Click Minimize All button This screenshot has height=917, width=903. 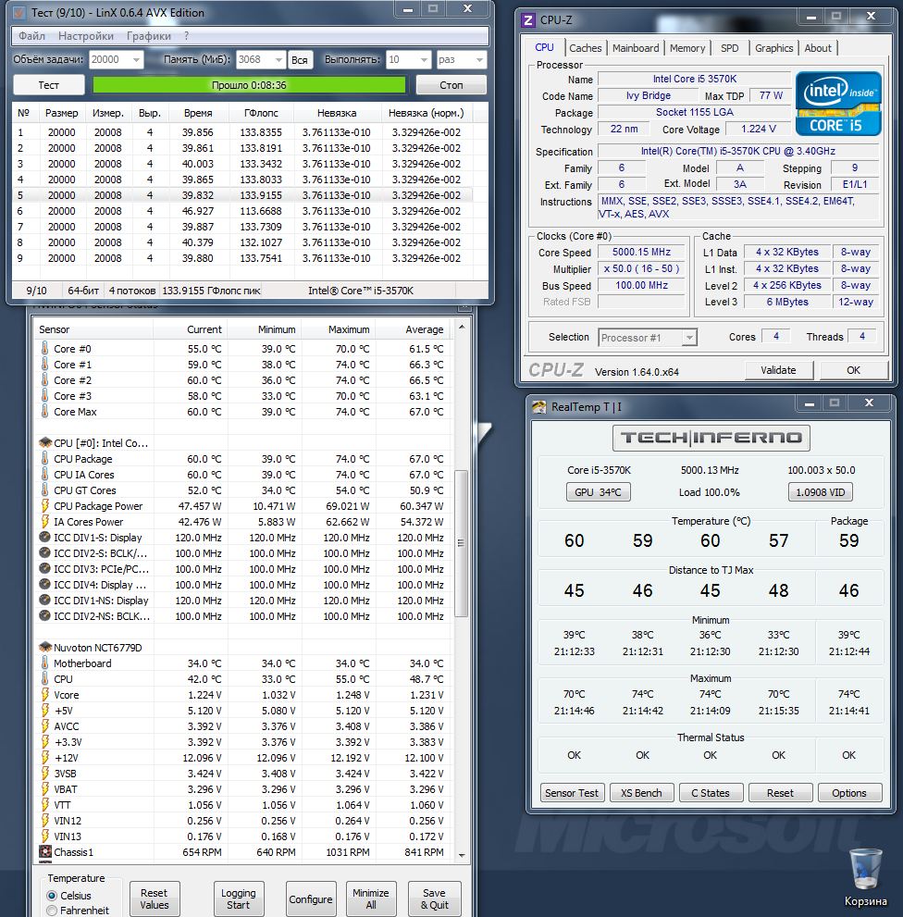[371, 898]
